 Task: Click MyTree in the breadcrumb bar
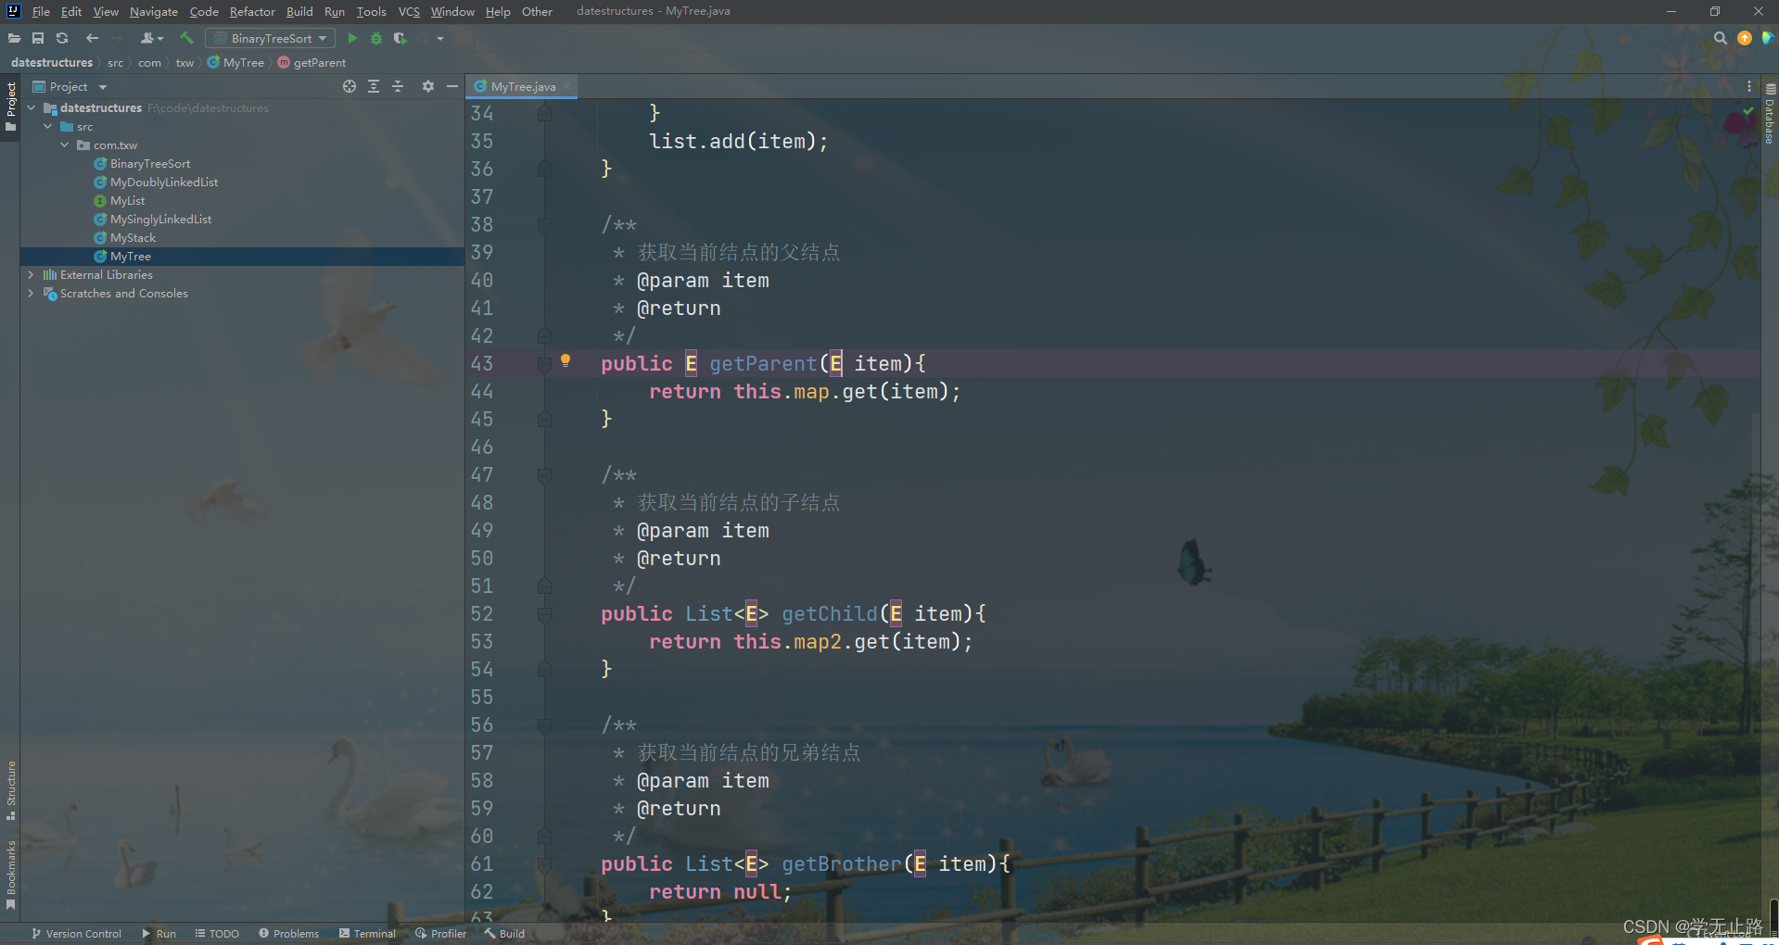click(x=235, y=63)
